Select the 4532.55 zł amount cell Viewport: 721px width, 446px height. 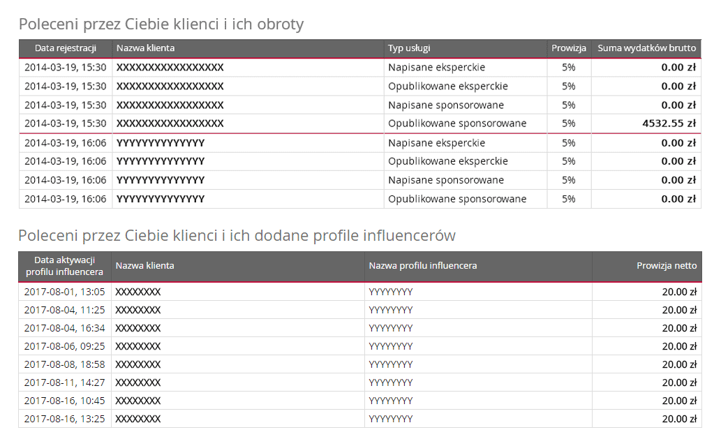point(669,124)
